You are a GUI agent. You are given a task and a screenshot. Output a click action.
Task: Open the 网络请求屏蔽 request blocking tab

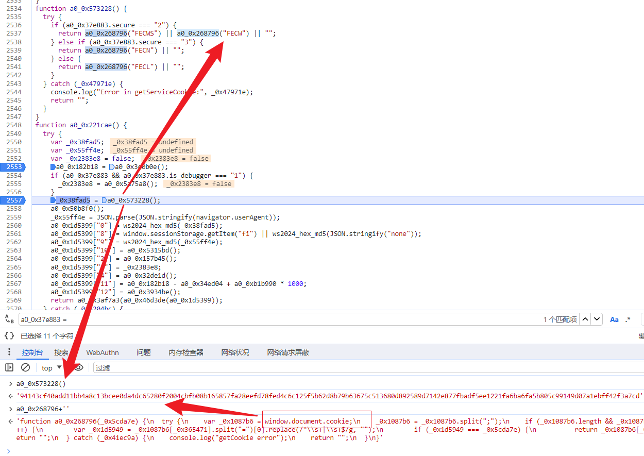click(288, 352)
